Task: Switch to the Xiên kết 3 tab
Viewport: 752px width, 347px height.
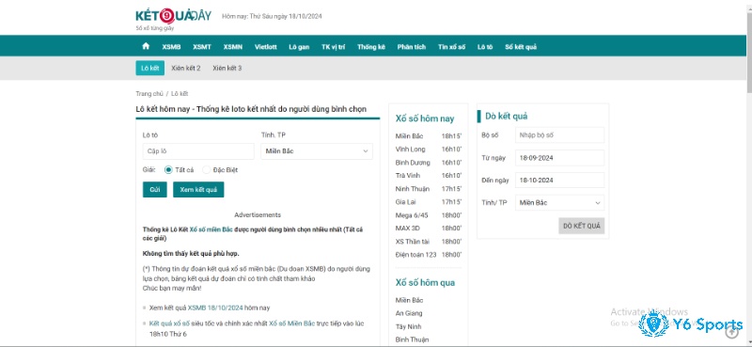Action: point(227,68)
